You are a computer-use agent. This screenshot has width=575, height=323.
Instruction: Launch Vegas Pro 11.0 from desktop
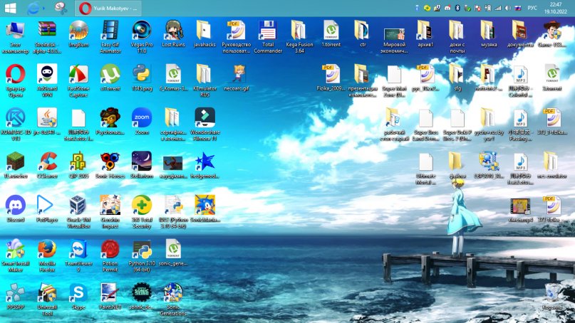141,31
